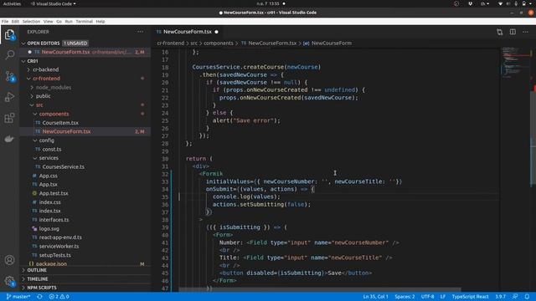
Task: Click the code minimap preview
Action: pyautogui.click(x=516, y=64)
